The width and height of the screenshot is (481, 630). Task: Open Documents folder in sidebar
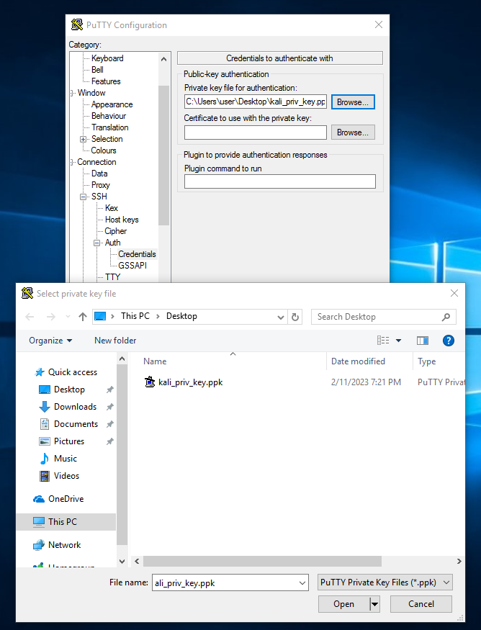(x=76, y=424)
